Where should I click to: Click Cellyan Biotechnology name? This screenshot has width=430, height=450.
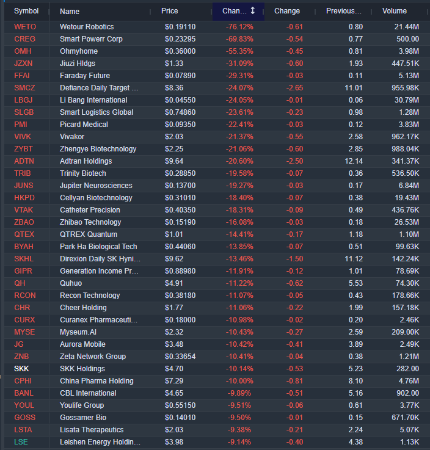96,198
